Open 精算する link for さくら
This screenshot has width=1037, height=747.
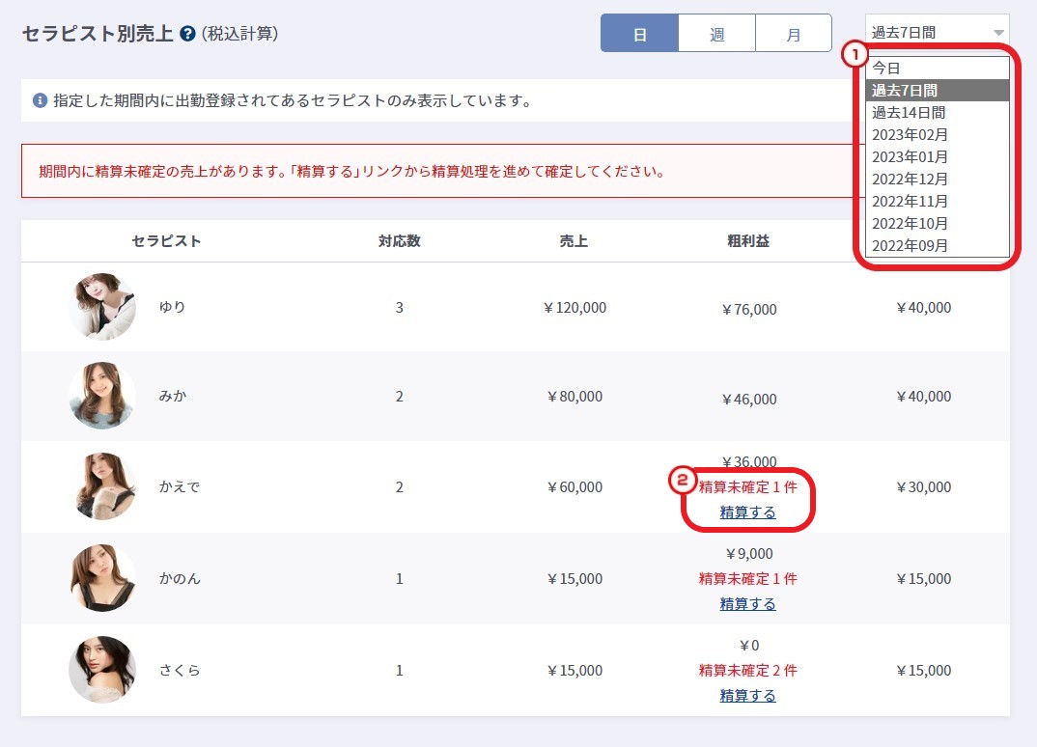(747, 696)
